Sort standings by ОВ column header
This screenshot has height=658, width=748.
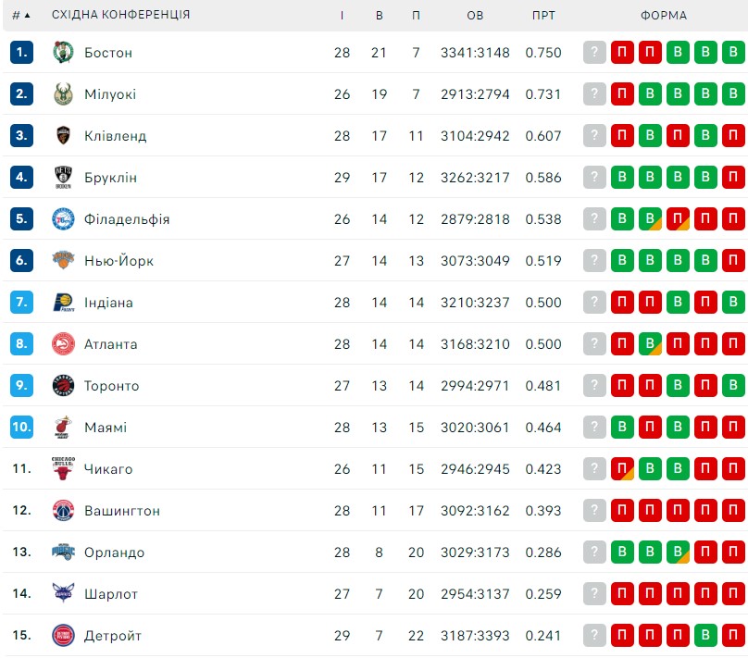coord(475,15)
